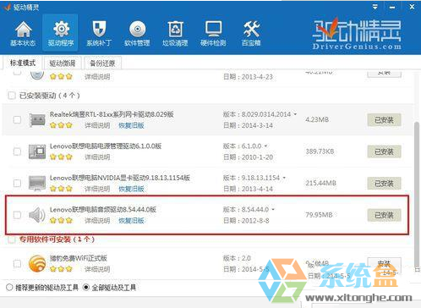Tick the 专用软件可安装 group checkbox
This screenshot has height=308, width=421.
pos(12,239)
